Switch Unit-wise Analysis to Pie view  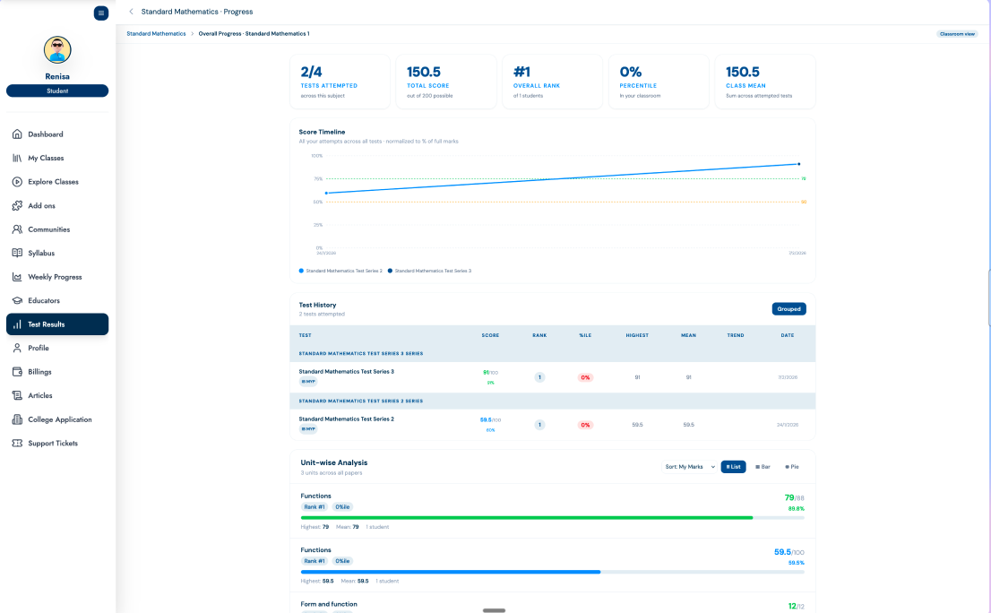[x=792, y=467]
